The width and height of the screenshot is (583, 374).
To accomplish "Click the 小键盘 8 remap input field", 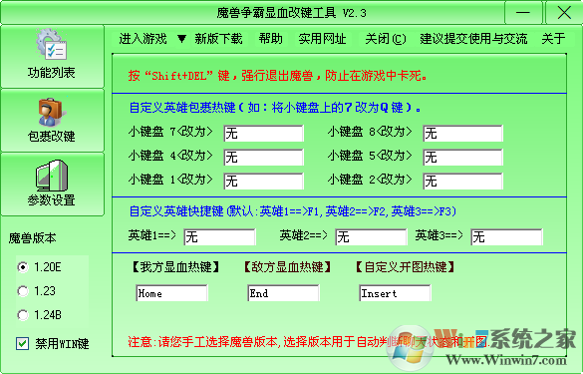I will 462,134.
